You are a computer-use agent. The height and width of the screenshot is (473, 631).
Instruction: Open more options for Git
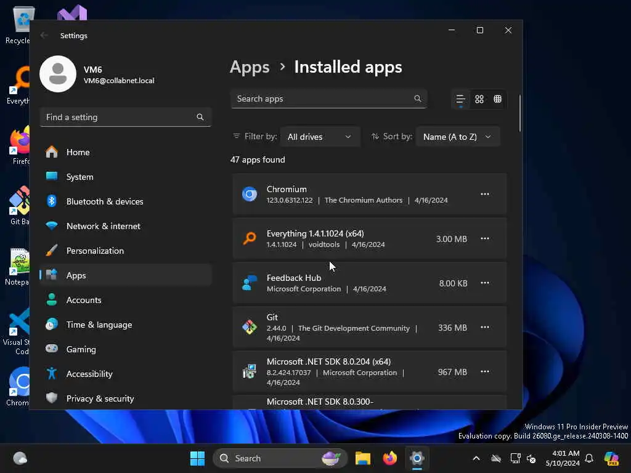tap(485, 327)
